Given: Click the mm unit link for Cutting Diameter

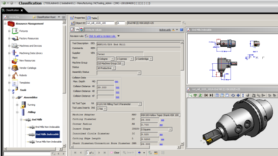Looking at the screenshot, I should tap(162, 120).
